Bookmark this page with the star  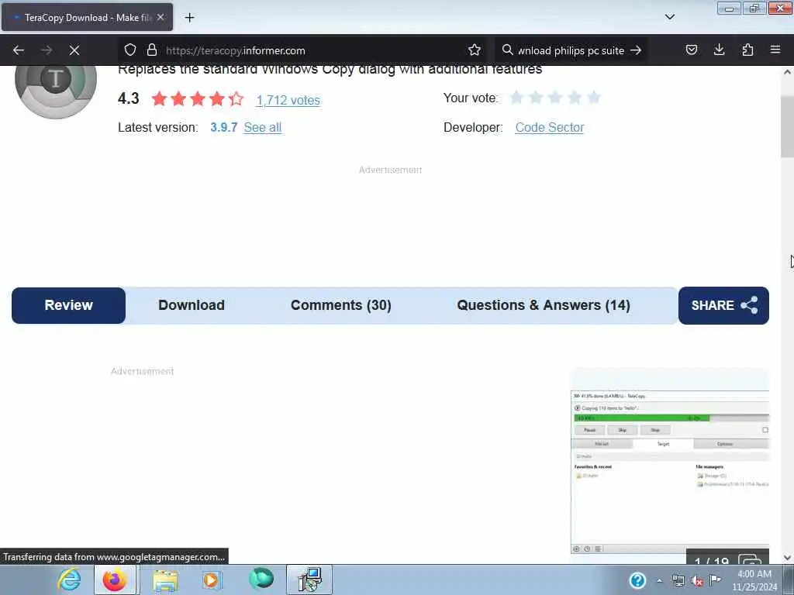pos(475,50)
